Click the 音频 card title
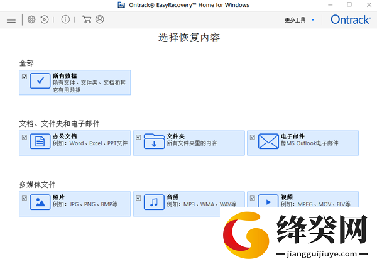 click(x=173, y=197)
